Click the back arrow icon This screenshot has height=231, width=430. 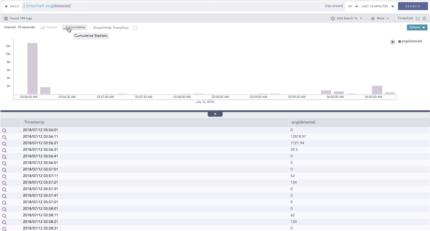pyautogui.click(x=6, y=6)
